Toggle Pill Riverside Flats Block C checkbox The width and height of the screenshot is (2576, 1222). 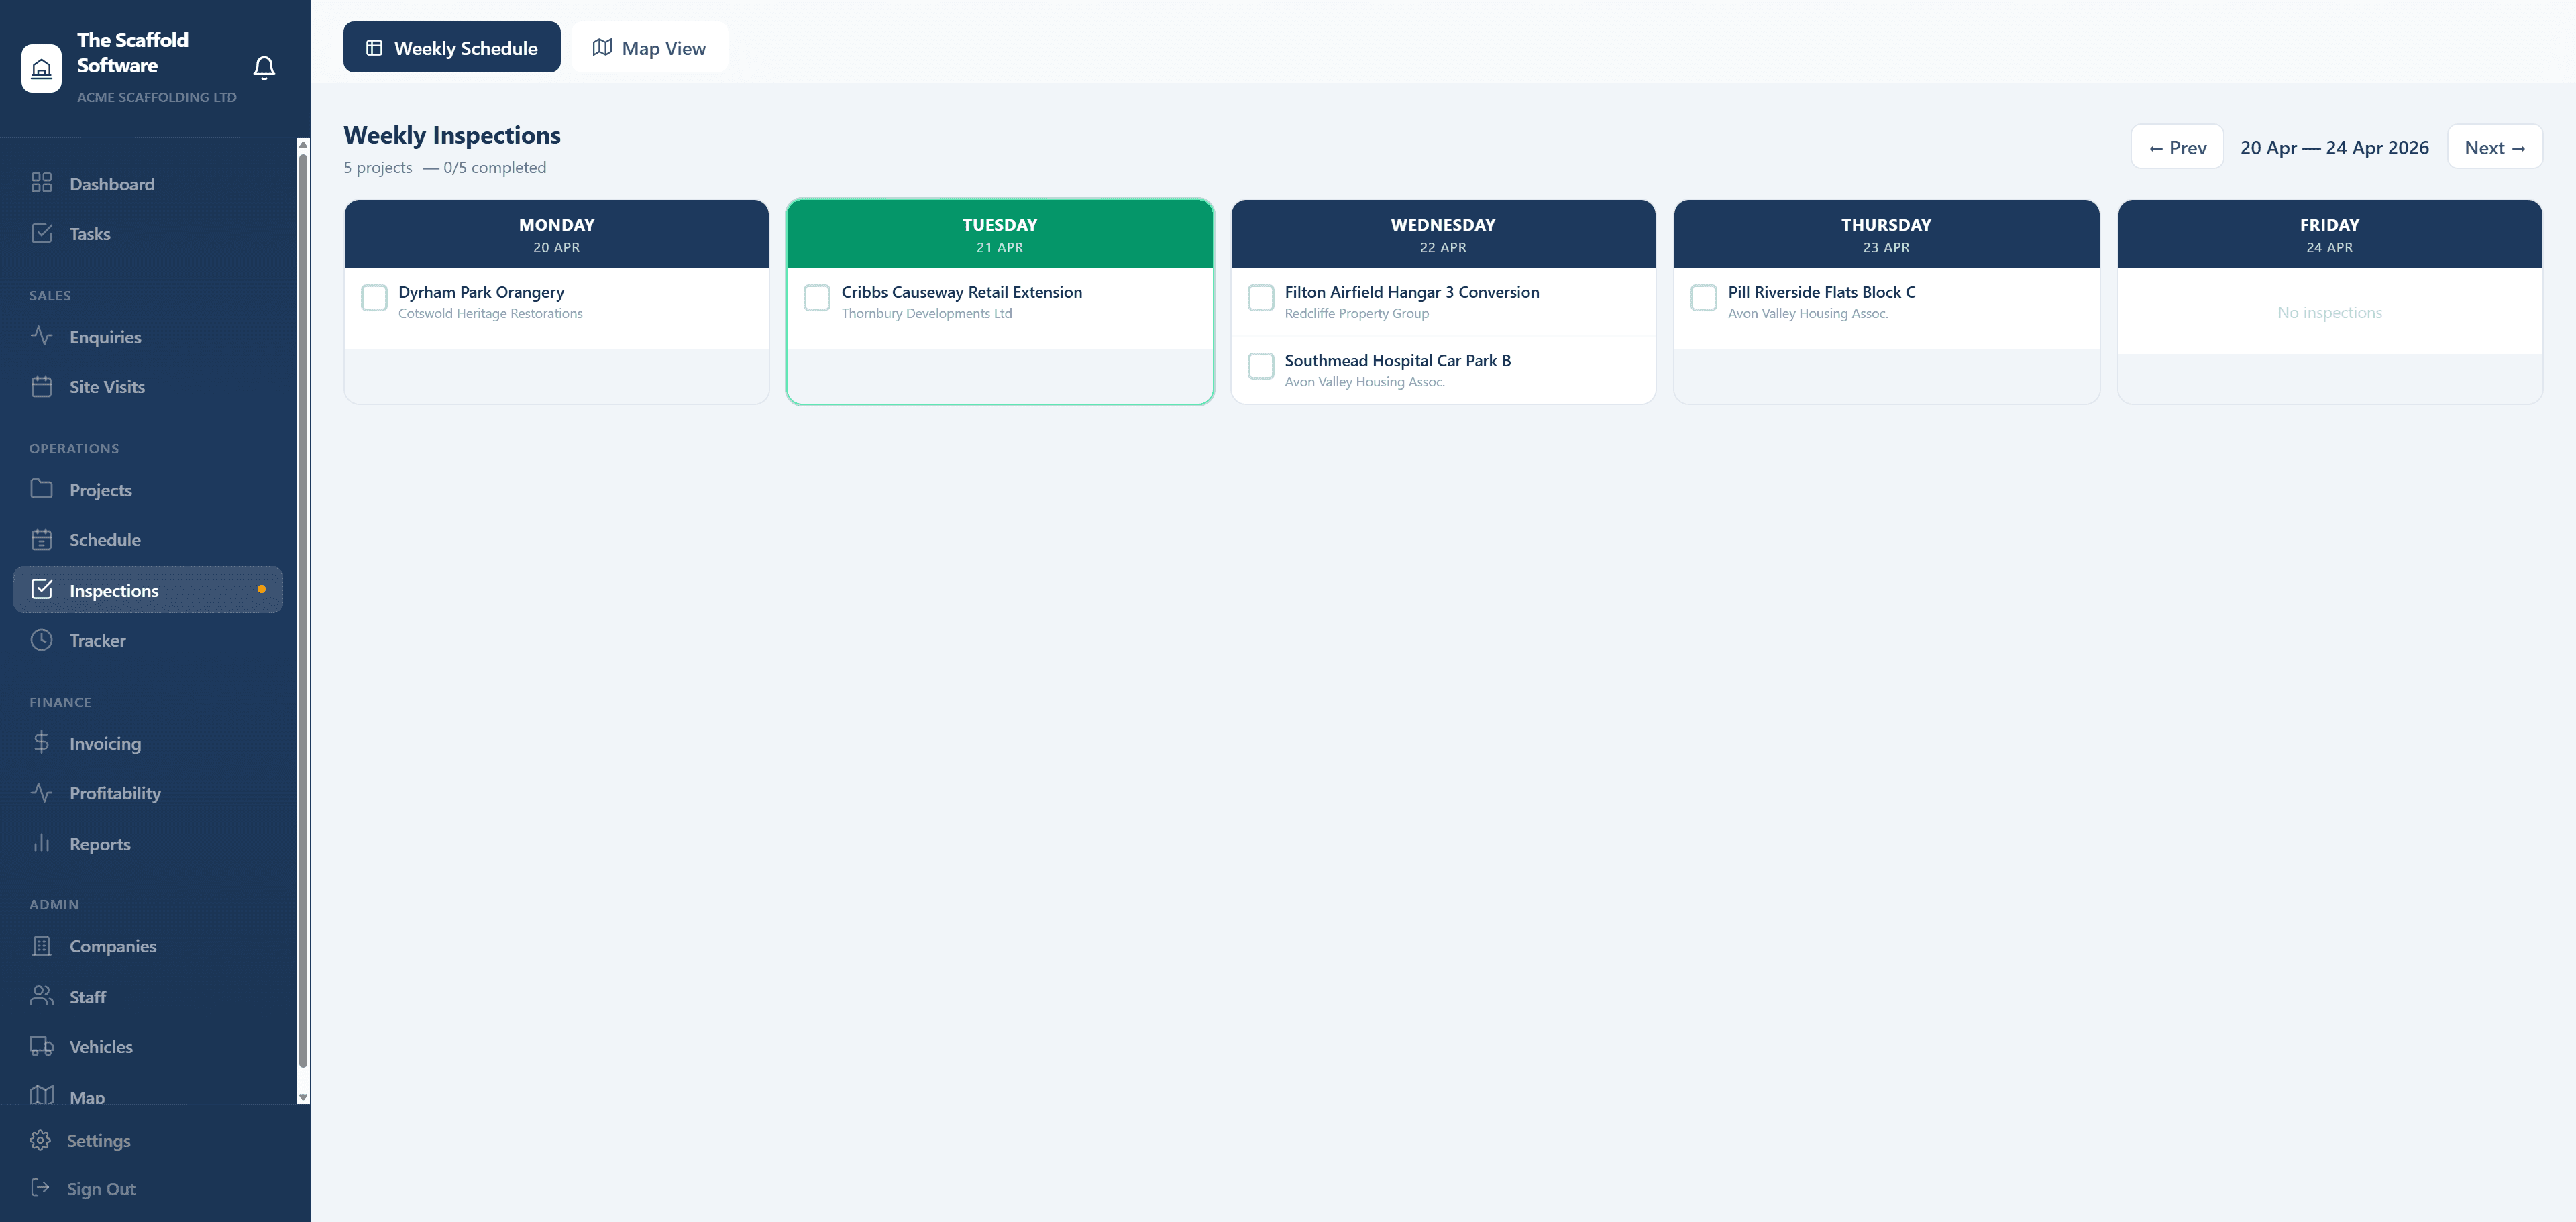tap(1704, 297)
